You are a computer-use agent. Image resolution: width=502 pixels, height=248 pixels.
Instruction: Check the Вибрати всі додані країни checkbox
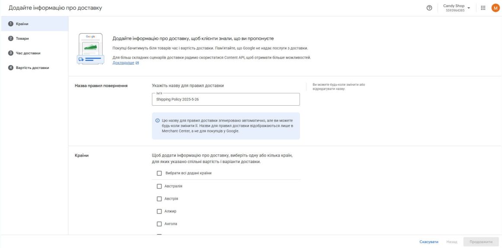(x=159, y=173)
